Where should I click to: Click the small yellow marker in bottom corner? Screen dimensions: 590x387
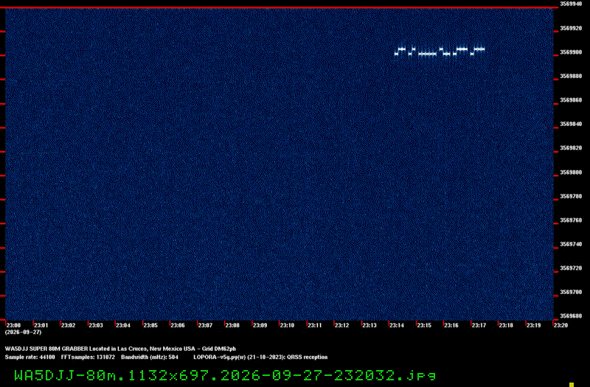click(x=572, y=385)
